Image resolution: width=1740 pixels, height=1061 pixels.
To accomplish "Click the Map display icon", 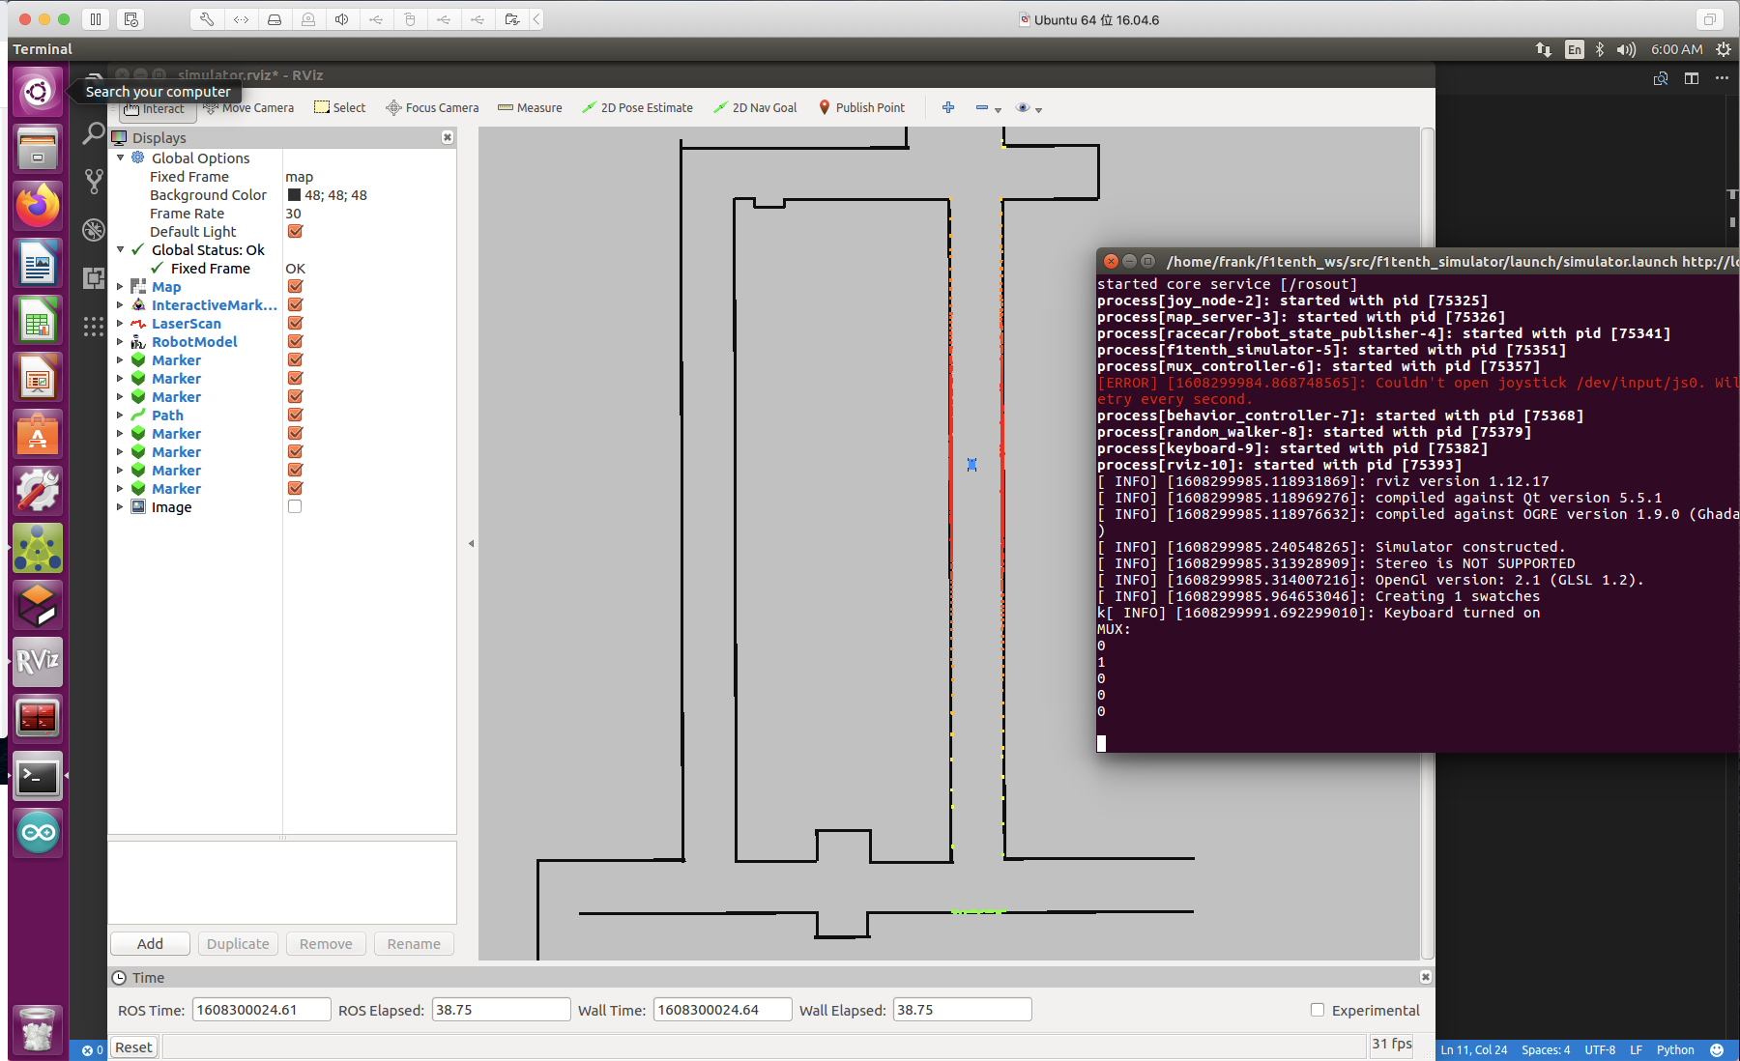I will pyautogui.click(x=138, y=287).
